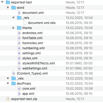Toggle triangle of _rels folder above docProps
This screenshot has height=103, width=103.
tap(8, 78)
